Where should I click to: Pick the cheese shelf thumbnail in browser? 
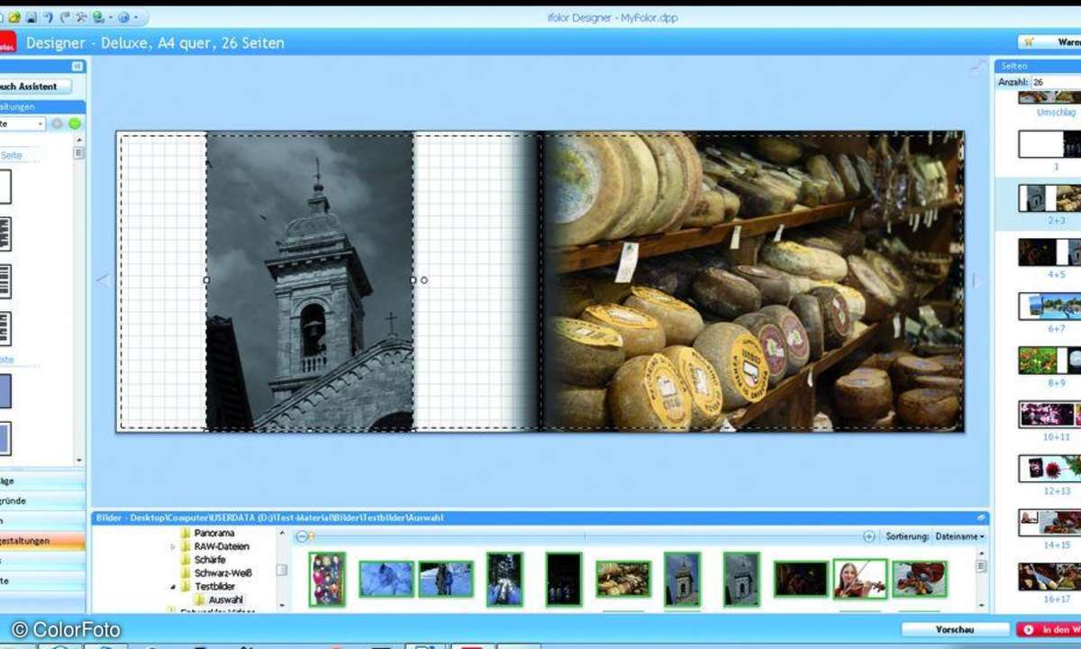[622, 579]
